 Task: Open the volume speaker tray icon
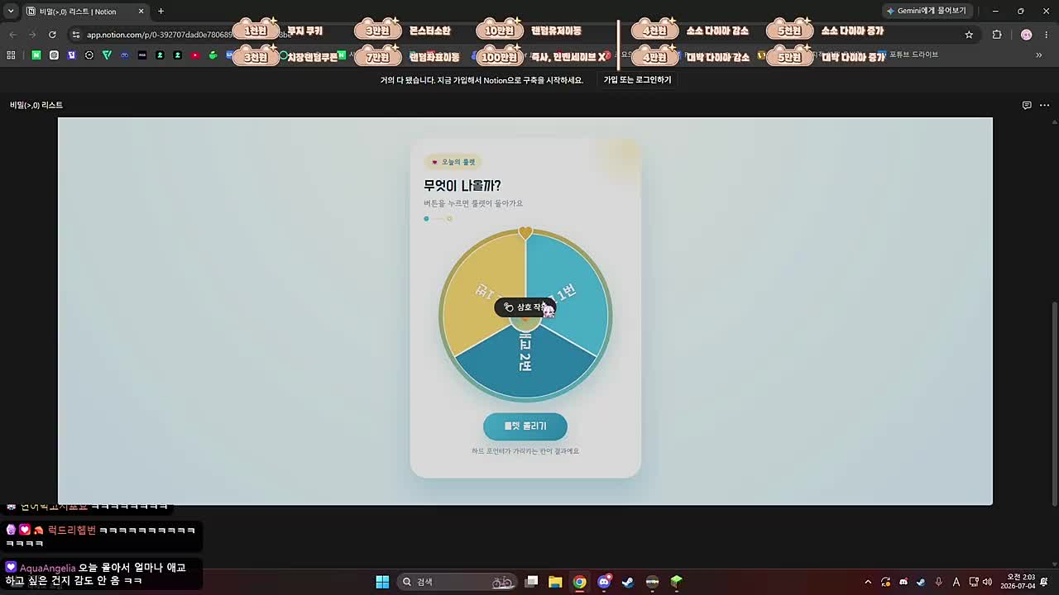click(x=987, y=582)
